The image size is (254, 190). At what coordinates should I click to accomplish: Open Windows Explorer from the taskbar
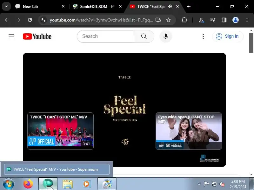pos(68,184)
